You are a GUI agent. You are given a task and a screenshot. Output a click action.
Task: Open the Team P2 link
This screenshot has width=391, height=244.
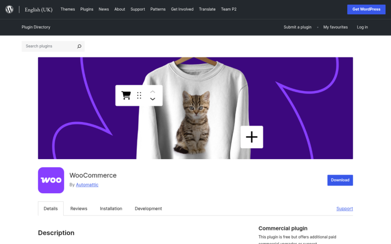(229, 9)
